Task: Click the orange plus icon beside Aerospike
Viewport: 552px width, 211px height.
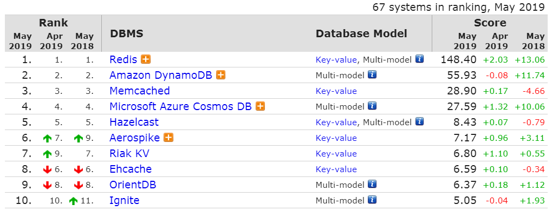Action: click(x=168, y=138)
